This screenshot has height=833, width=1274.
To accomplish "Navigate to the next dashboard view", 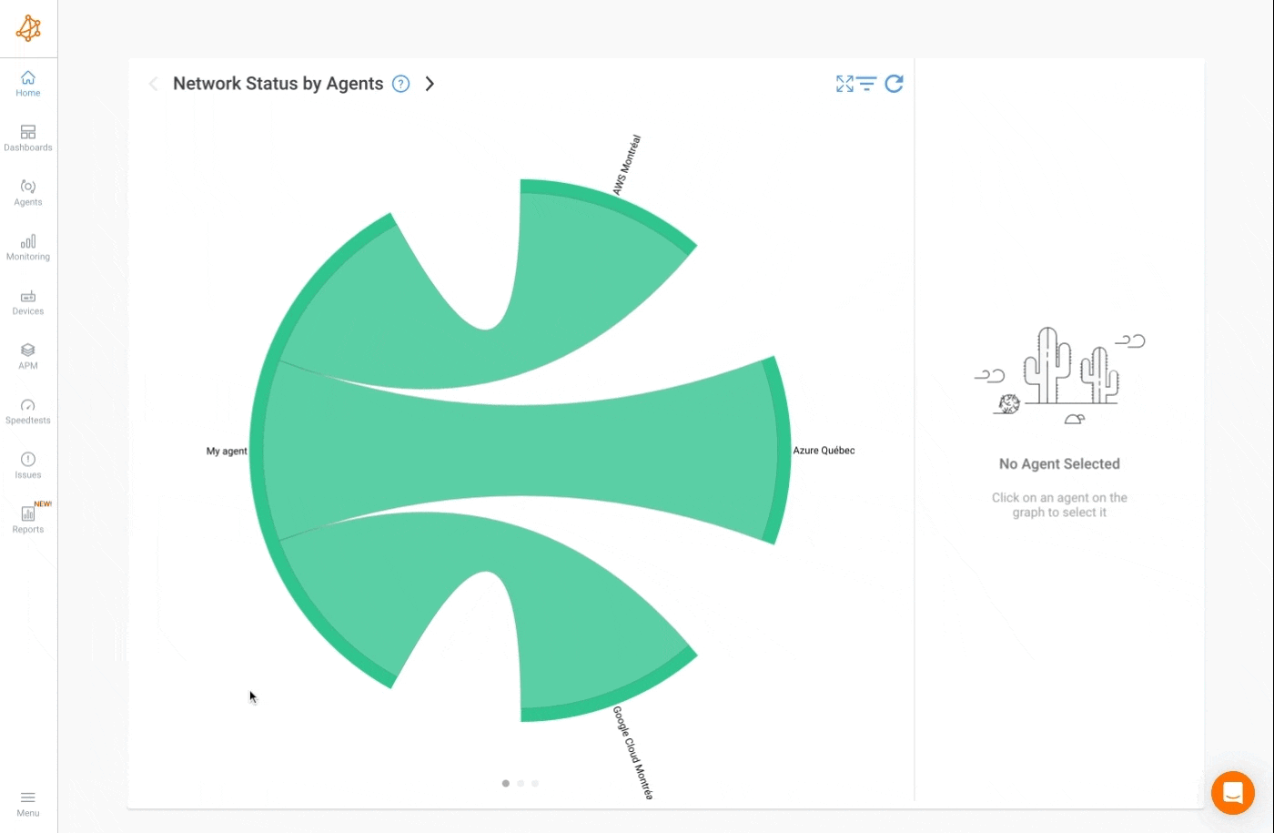I will pyautogui.click(x=430, y=83).
